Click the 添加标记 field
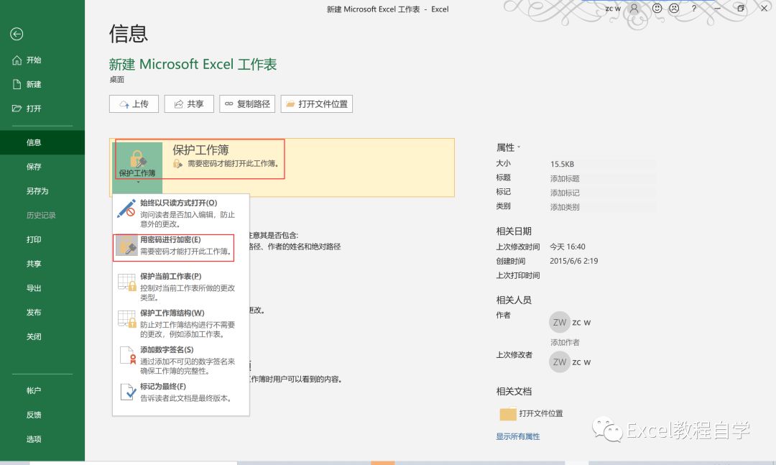Image resolution: width=776 pixels, height=465 pixels. [x=602, y=193]
